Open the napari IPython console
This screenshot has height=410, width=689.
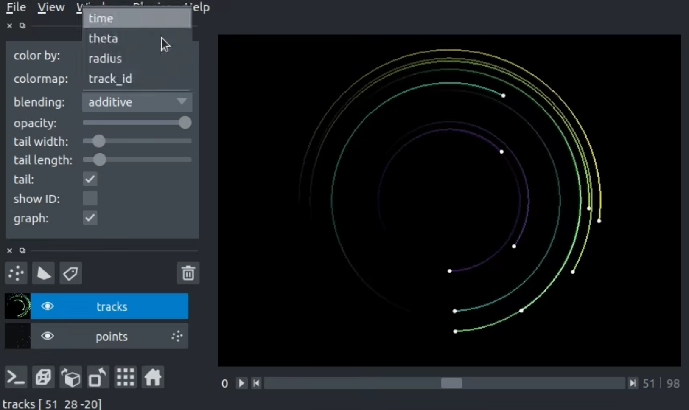coord(16,377)
